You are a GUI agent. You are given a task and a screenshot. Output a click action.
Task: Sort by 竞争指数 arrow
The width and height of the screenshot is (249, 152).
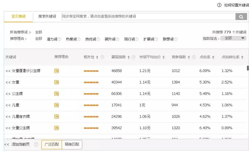[x=189, y=57]
